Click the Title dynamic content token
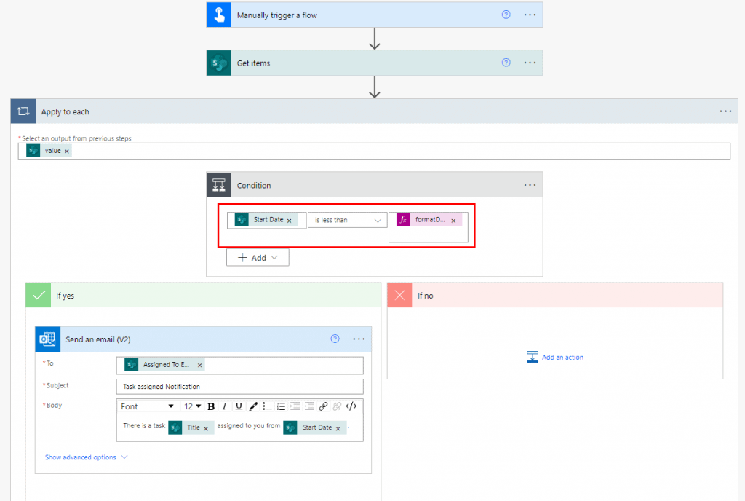 [x=191, y=427]
